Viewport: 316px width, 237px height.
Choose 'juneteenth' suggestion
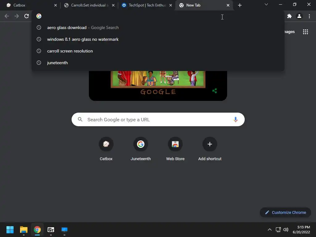158,63
